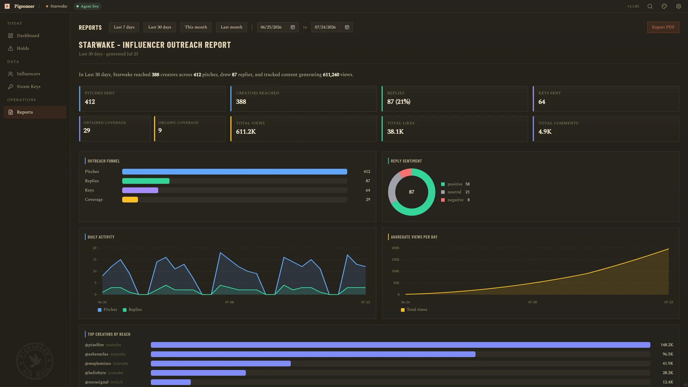Click the Influencers people icon
The width and height of the screenshot is (688, 387).
tap(11, 74)
